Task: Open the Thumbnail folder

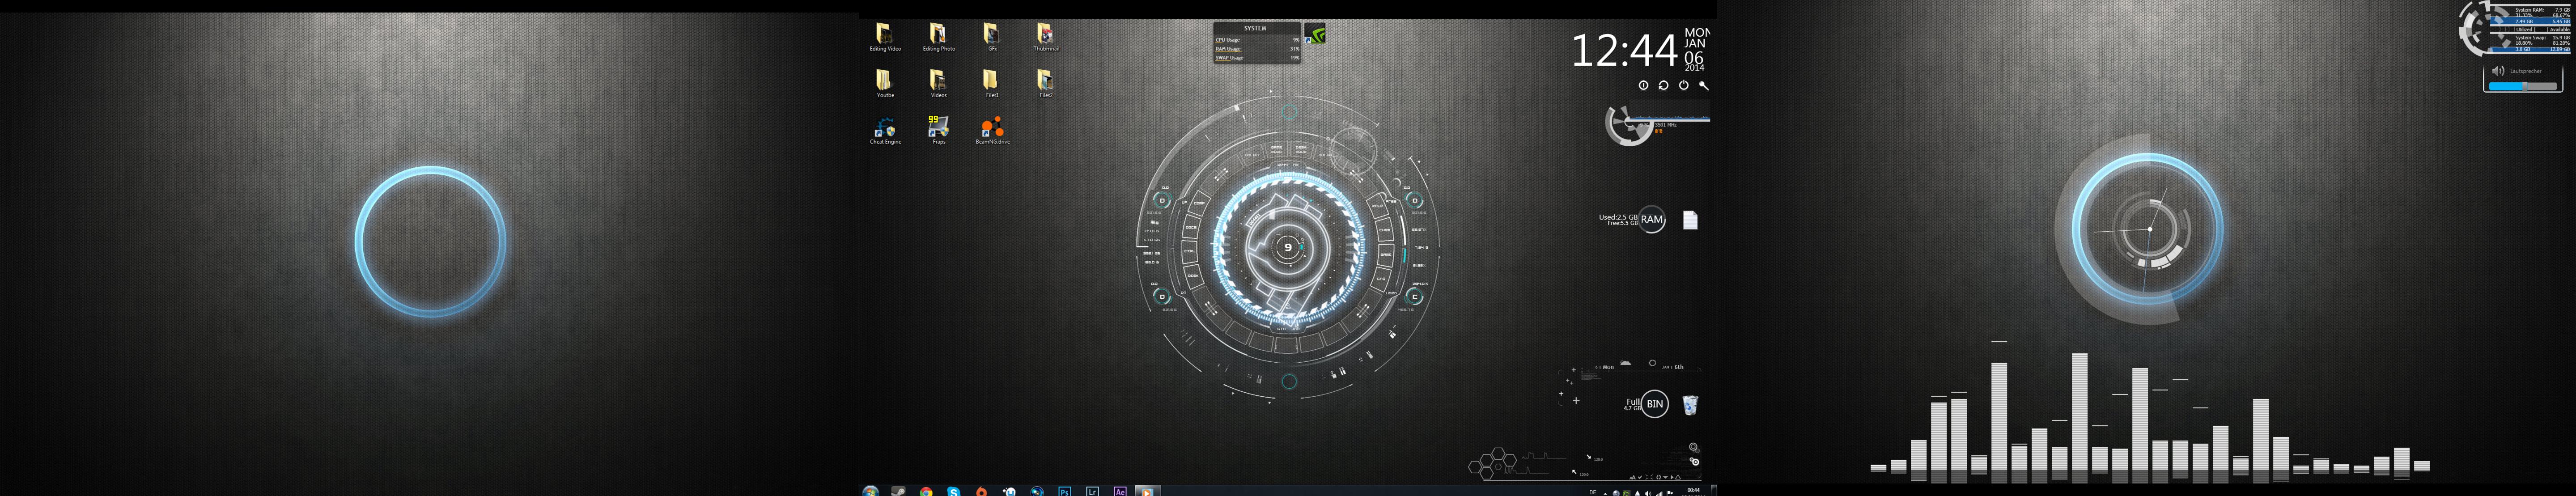Action: point(1045,37)
